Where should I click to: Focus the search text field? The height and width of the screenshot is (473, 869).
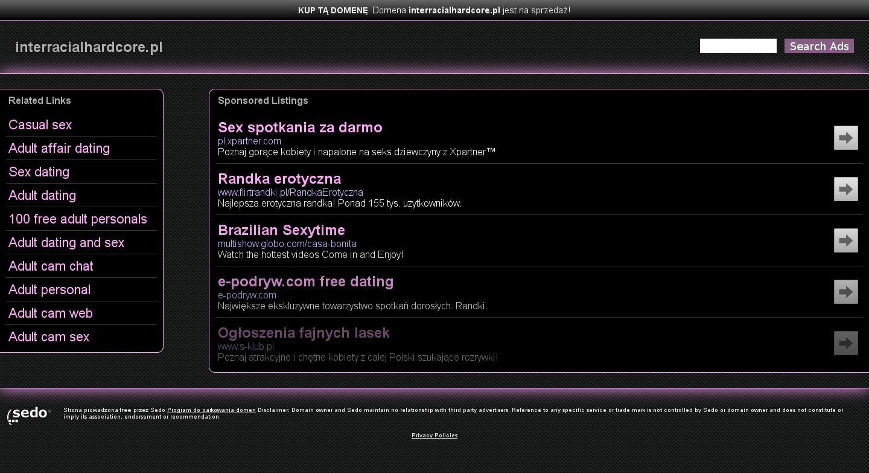[737, 46]
